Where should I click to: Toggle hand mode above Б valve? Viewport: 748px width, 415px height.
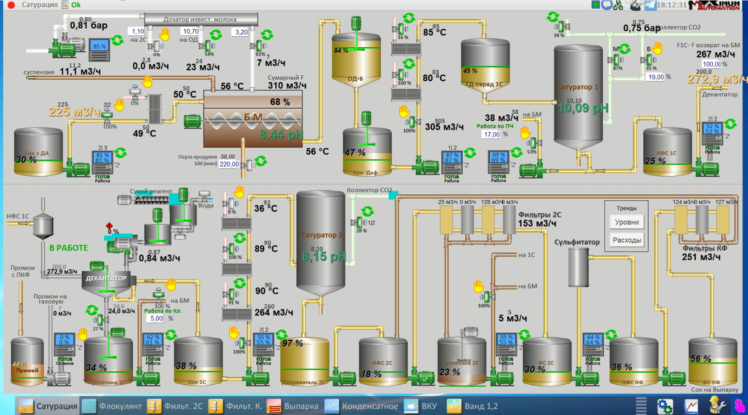[x=657, y=48]
